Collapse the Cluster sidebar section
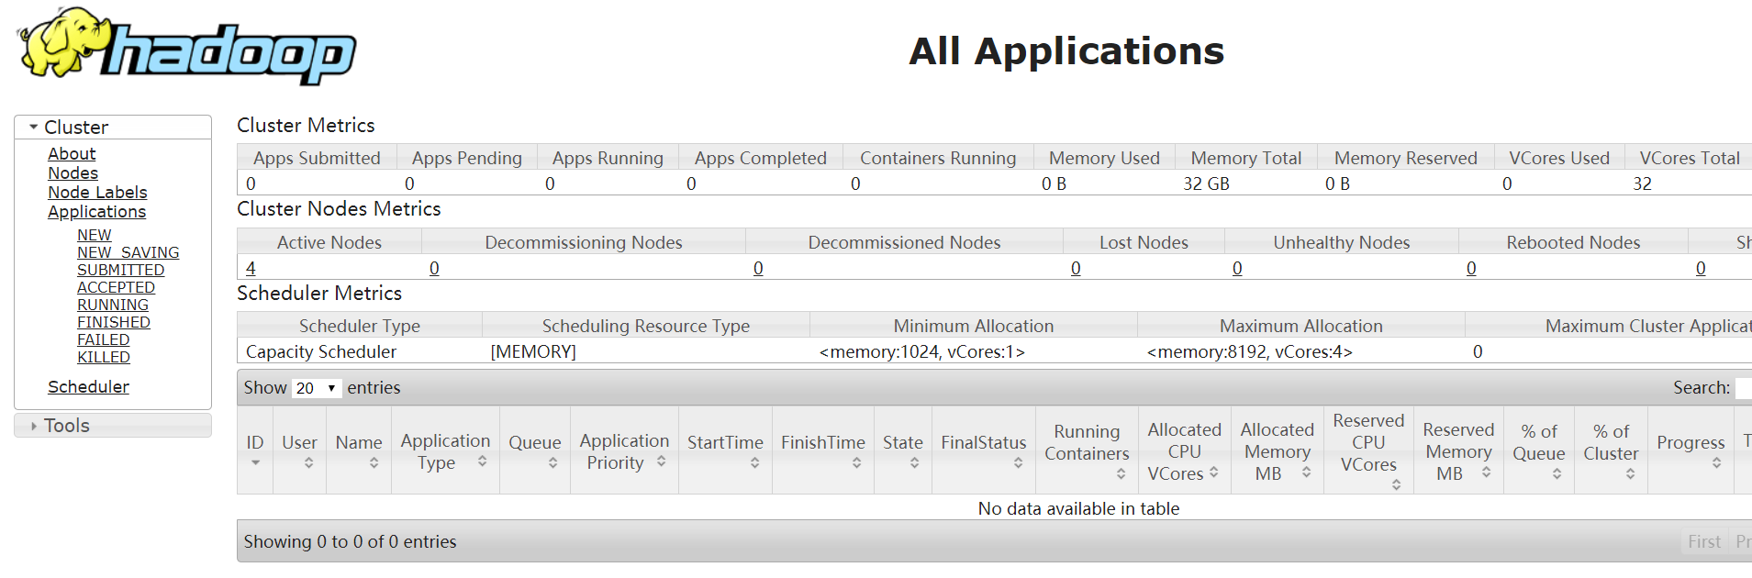 pos(113,128)
